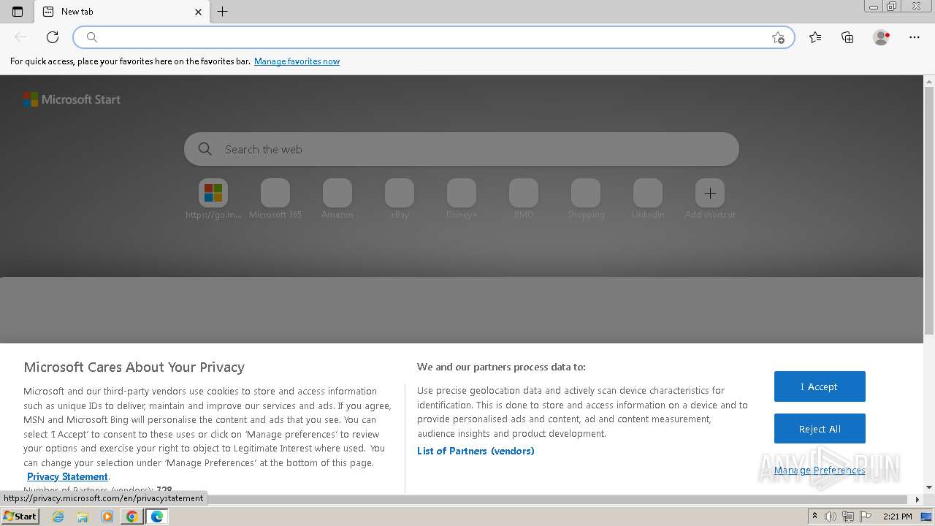
Task: Click the I Accept button
Action: 820,386
